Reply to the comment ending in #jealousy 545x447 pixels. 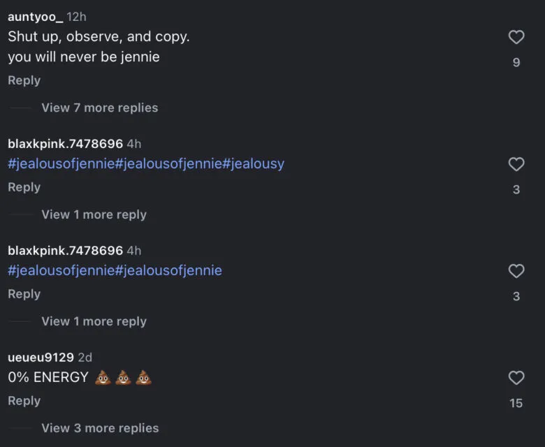[x=24, y=187]
